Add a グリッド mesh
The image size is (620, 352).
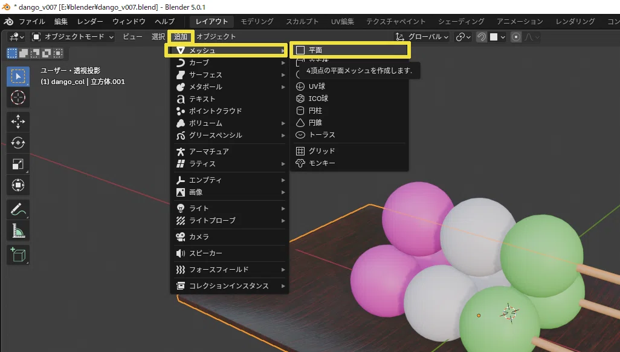[349, 151]
